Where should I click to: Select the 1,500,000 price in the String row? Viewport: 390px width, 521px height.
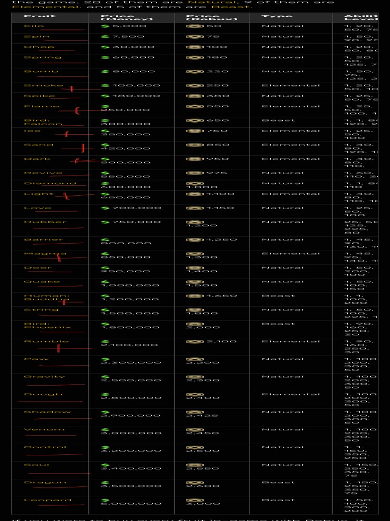(x=129, y=313)
